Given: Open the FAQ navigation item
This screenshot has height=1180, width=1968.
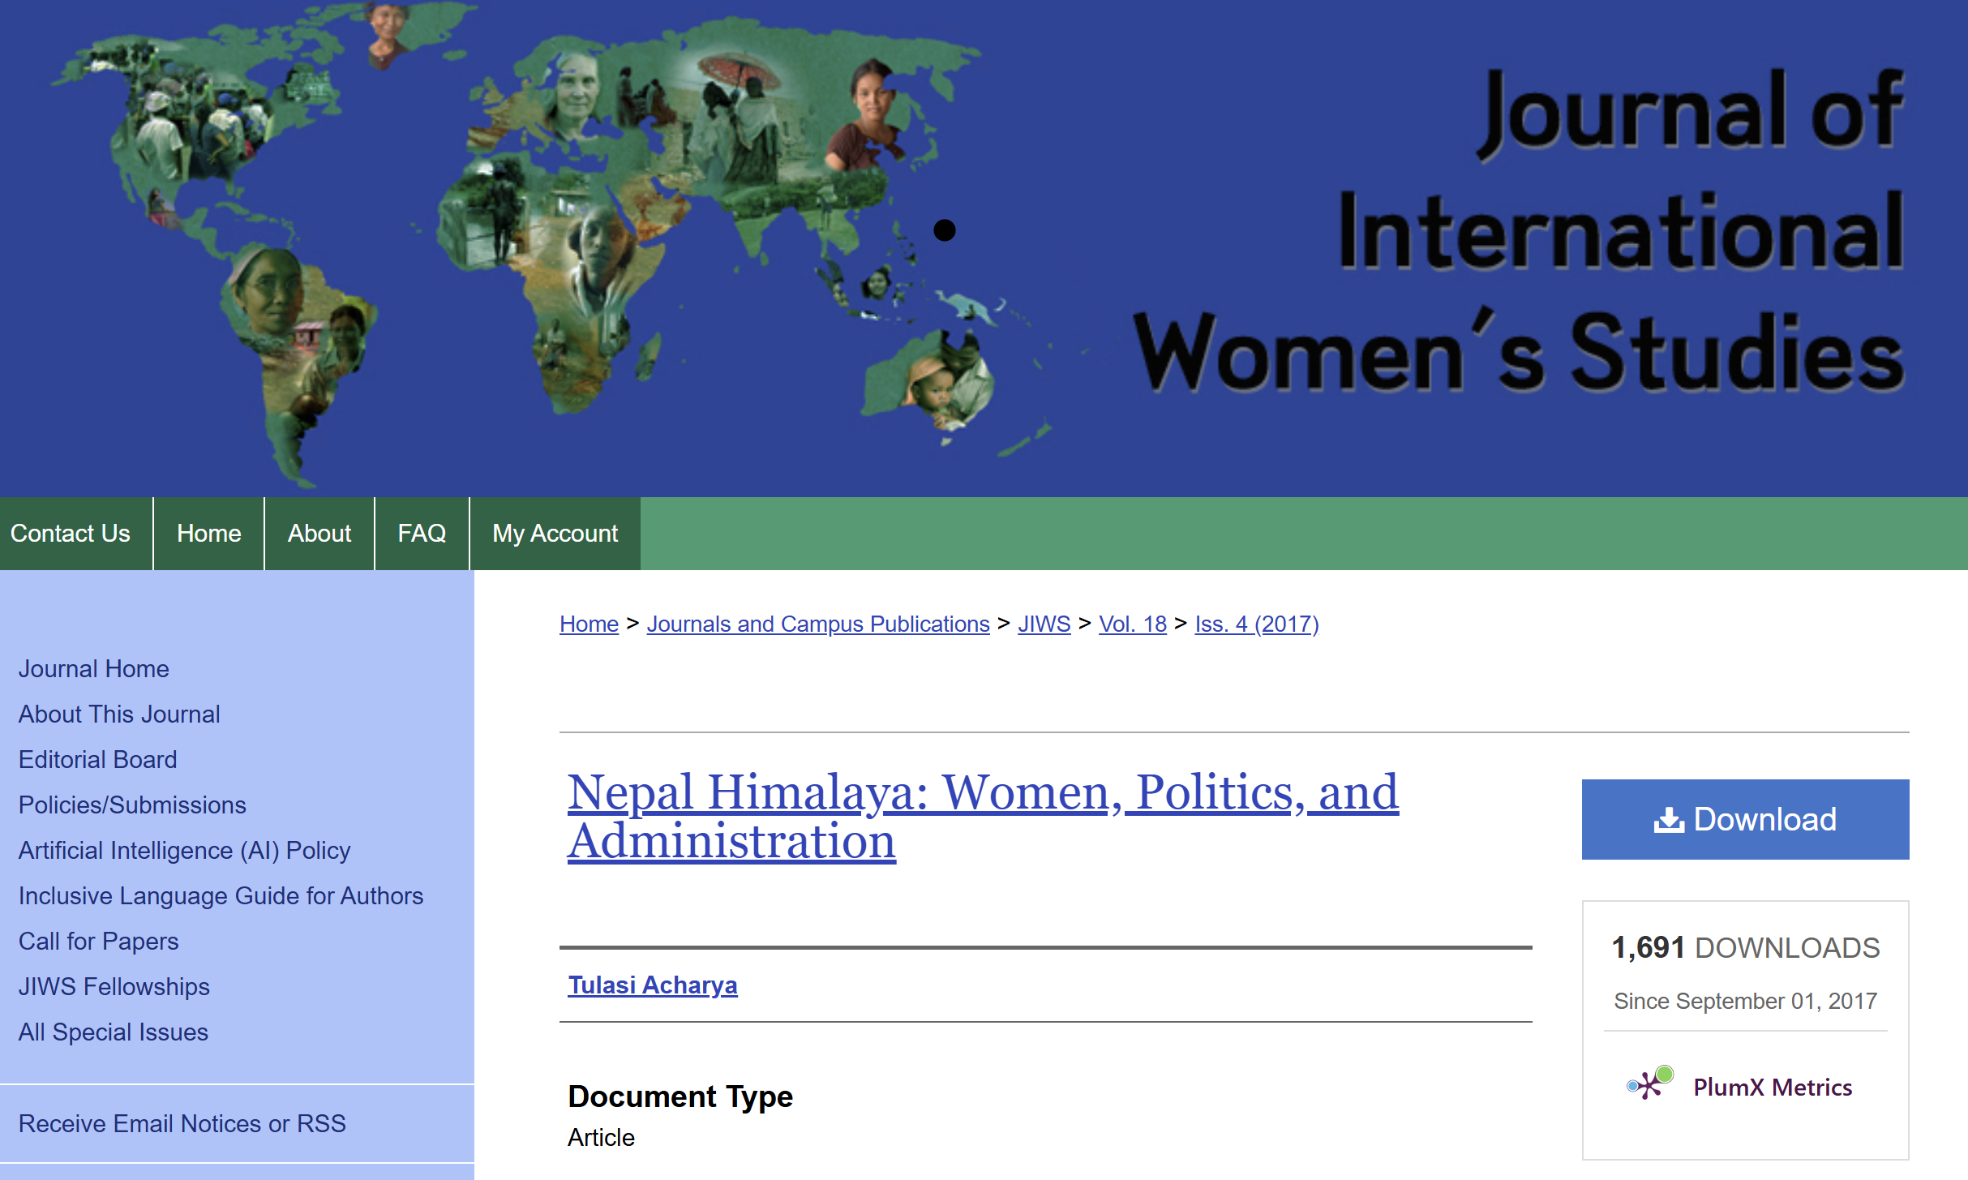Looking at the screenshot, I should pos(422,533).
